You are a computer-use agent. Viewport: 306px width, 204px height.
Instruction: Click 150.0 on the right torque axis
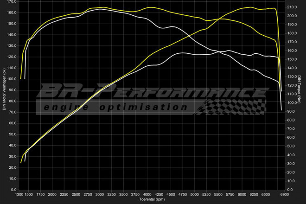(x=292, y=59)
